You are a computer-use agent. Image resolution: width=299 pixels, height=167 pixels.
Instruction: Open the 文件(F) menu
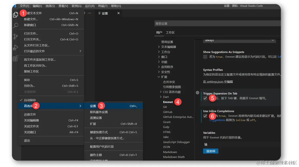point(24,6)
